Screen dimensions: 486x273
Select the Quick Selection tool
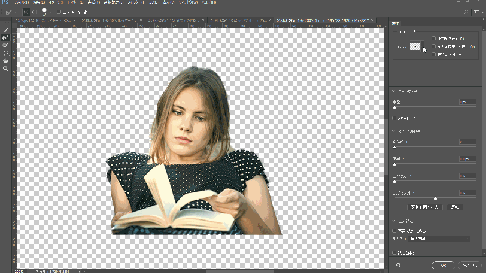pyautogui.click(x=5, y=29)
